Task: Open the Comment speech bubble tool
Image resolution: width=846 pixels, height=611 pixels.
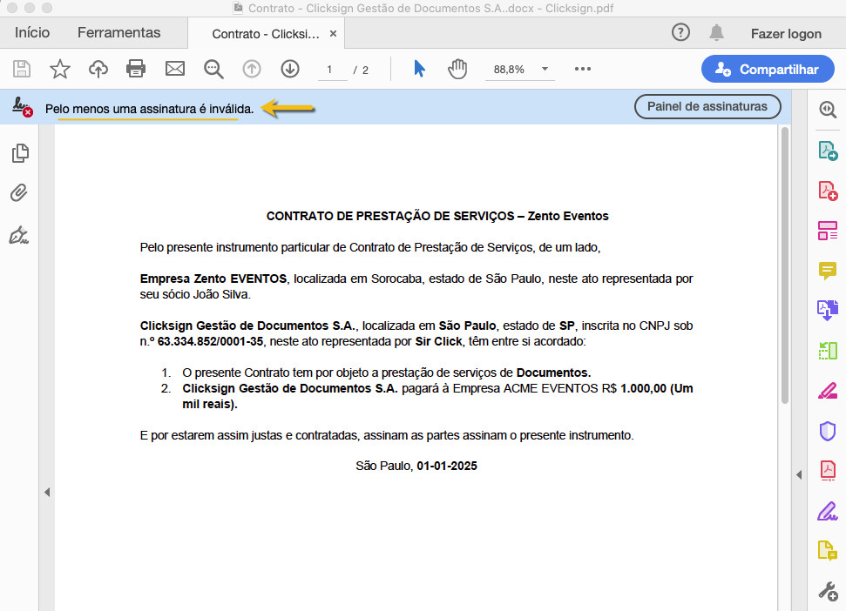Action: coord(828,271)
